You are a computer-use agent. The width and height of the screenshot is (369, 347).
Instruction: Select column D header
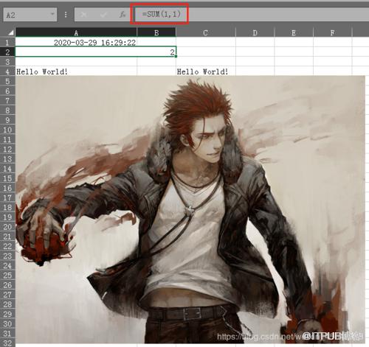point(255,32)
